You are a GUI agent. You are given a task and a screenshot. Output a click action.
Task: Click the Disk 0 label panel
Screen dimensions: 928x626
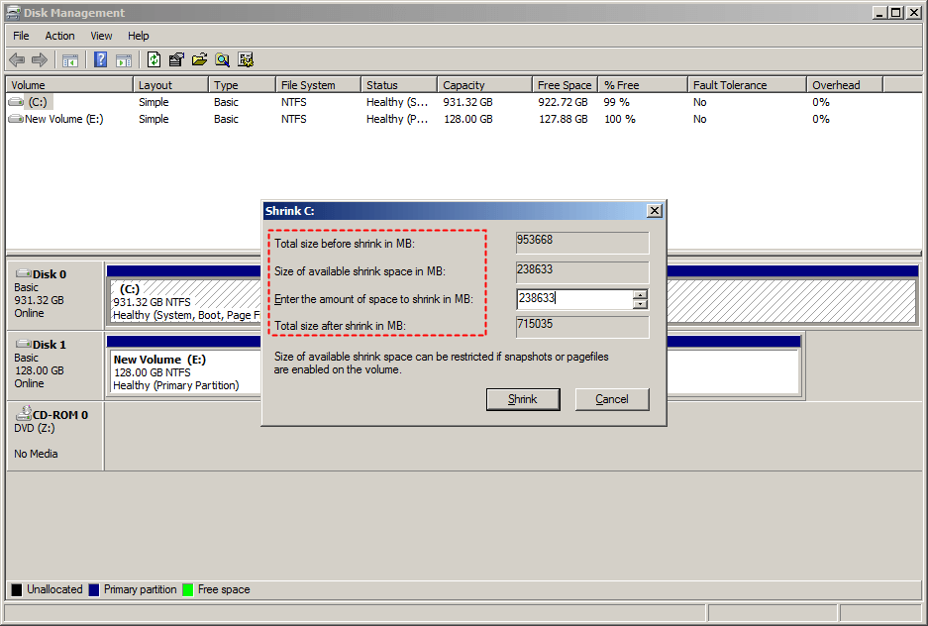tap(55, 294)
